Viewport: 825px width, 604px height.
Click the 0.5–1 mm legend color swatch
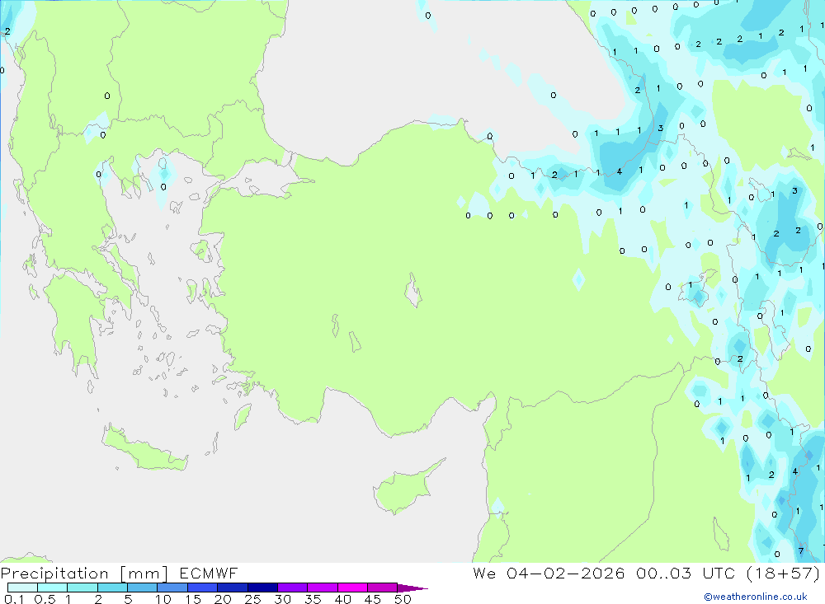click(x=52, y=588)
